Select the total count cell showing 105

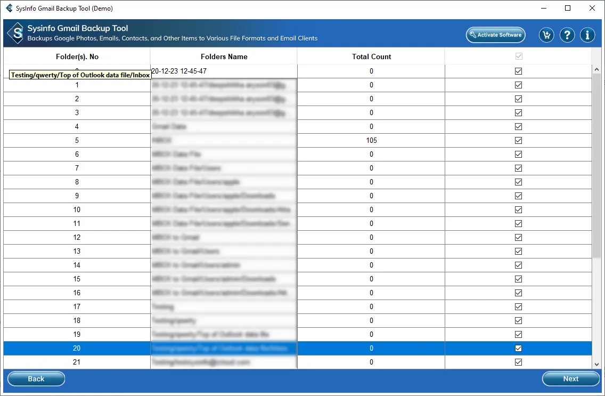(371, 141)
